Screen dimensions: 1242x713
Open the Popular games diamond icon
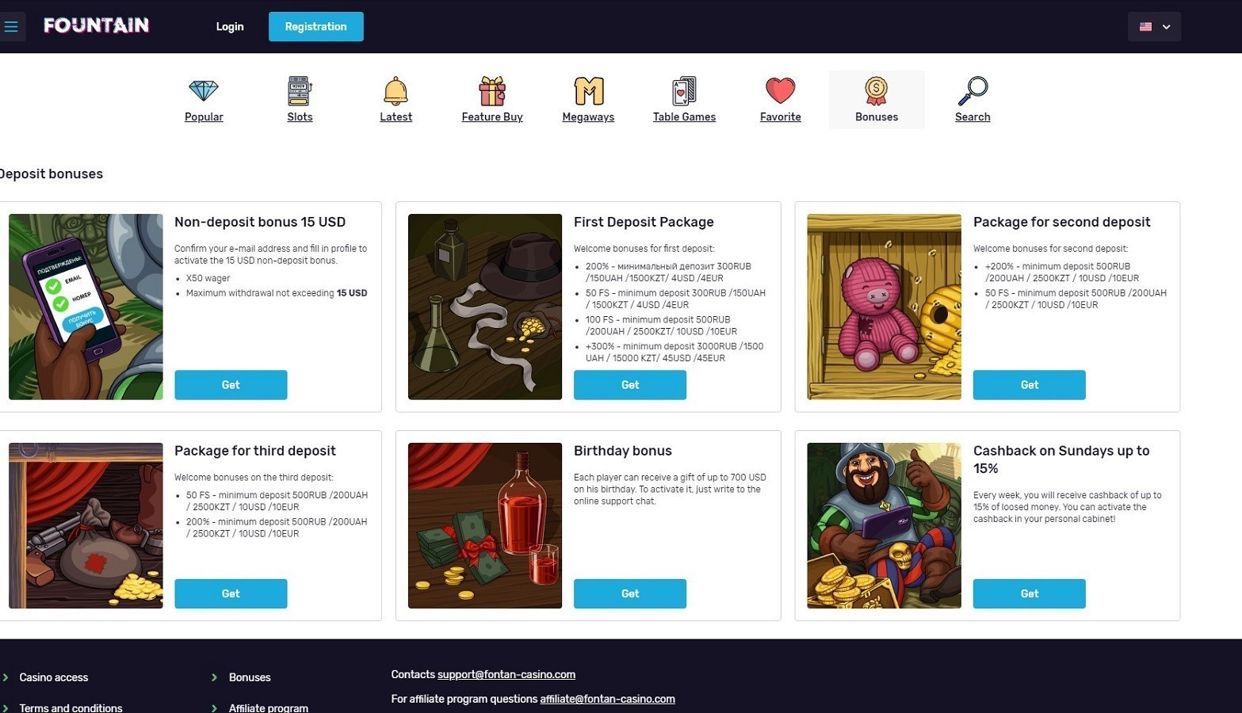(204, 90)
